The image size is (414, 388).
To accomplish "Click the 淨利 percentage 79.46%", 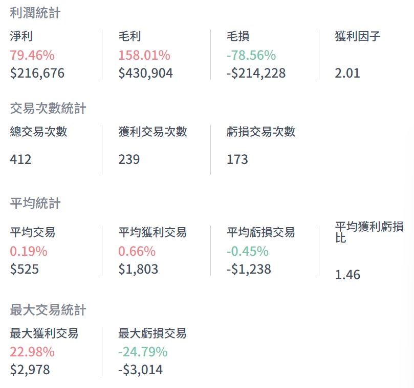I will 32,55.
